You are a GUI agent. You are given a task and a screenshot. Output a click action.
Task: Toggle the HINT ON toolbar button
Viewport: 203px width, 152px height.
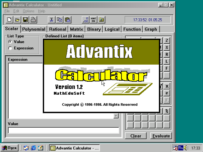click(93, 20)
